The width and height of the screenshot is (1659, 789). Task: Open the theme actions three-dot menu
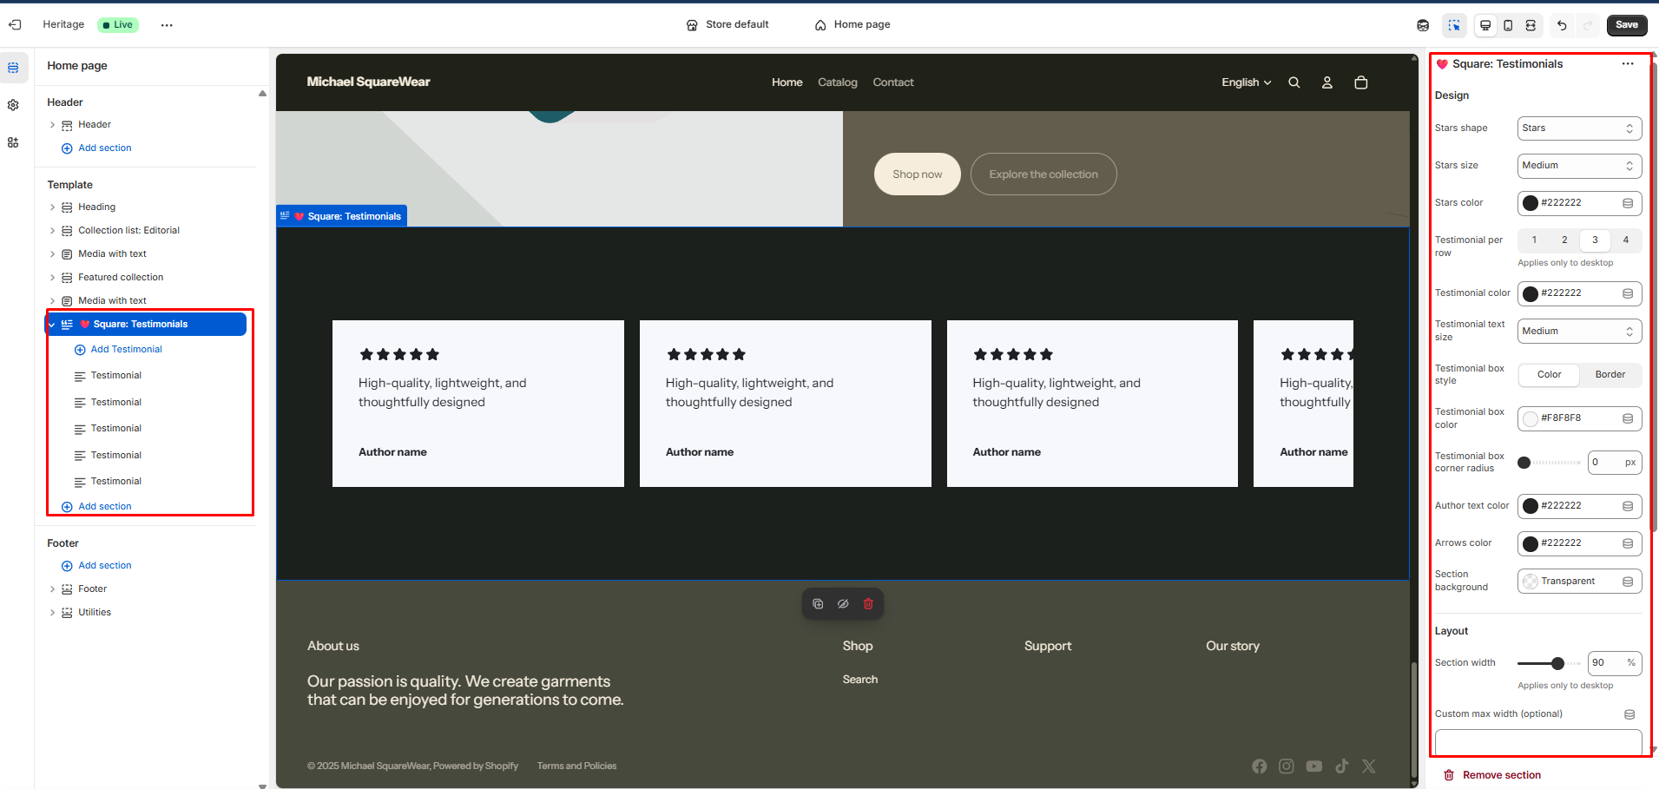[x=167, y=25]
